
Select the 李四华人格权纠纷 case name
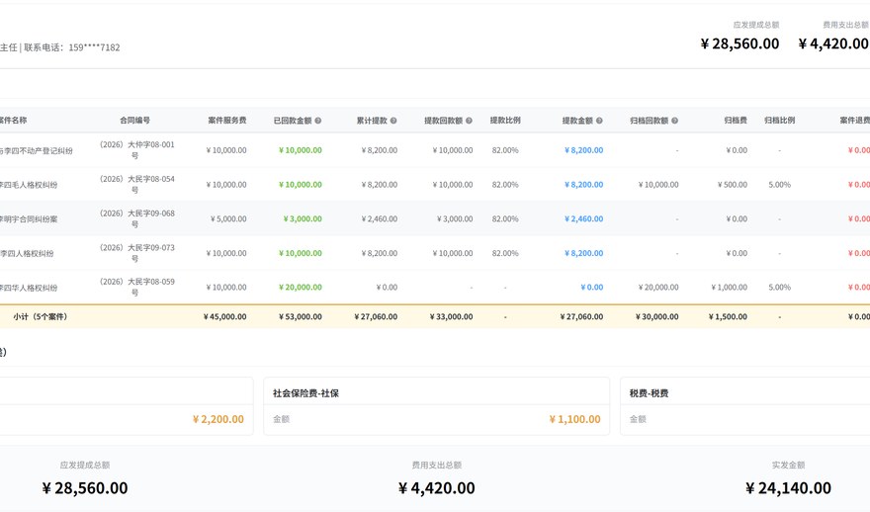[29, 288]
